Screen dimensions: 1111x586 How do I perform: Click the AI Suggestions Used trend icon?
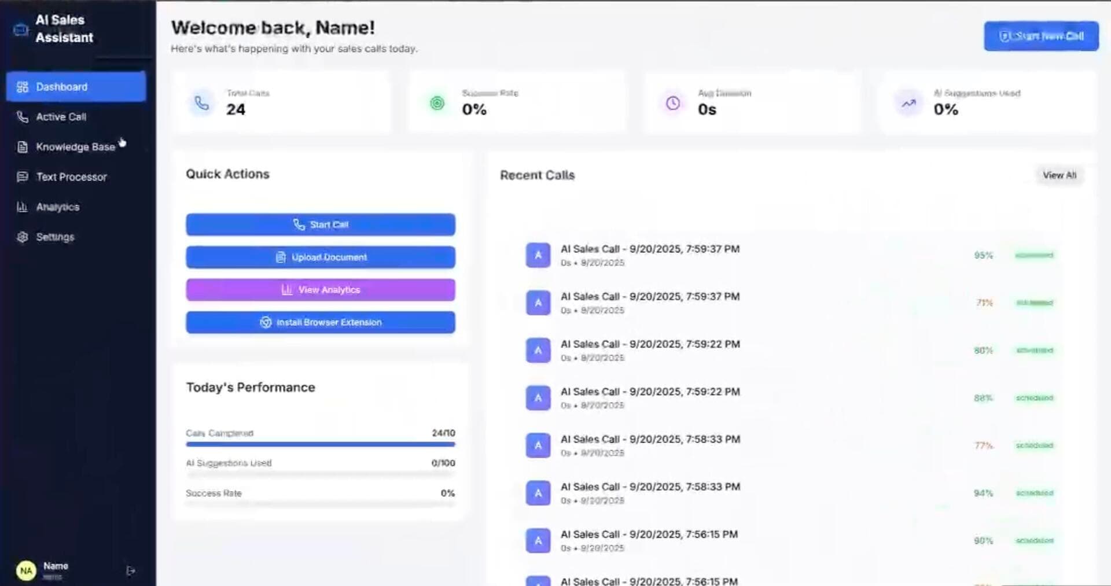click(908, 103)
